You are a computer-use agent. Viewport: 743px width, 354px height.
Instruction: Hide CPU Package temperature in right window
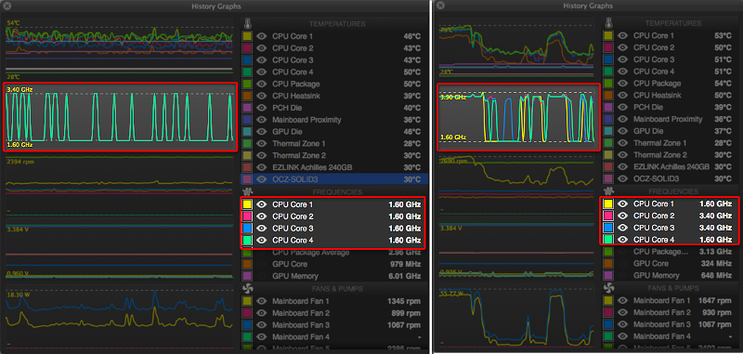point(622,84)
